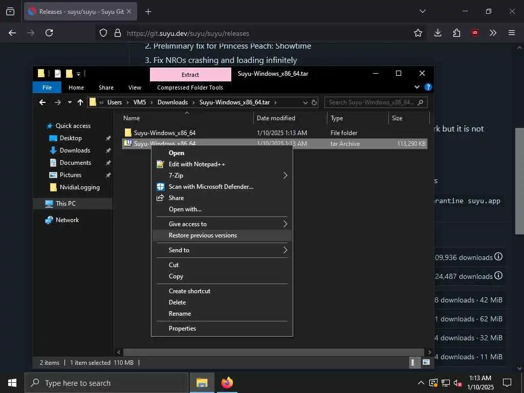
Task: Open Firefox tab list dropdown
Action: pos(422,11)
